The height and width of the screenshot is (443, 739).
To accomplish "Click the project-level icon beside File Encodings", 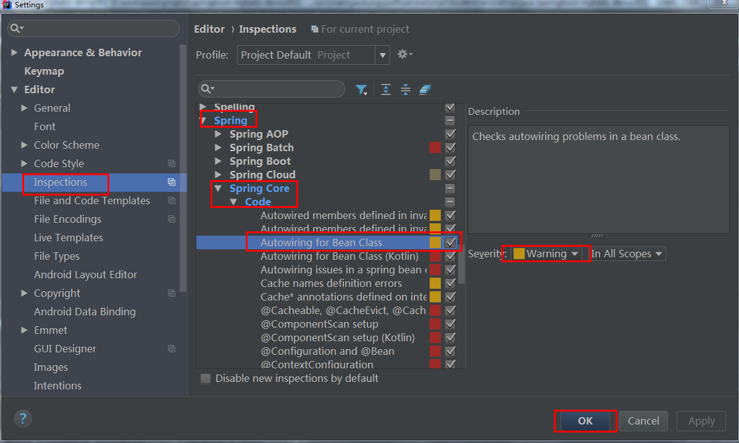I will click(172, 219).
